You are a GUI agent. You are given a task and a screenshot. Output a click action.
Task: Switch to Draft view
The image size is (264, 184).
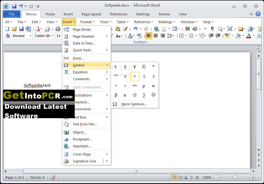[197, 177]
